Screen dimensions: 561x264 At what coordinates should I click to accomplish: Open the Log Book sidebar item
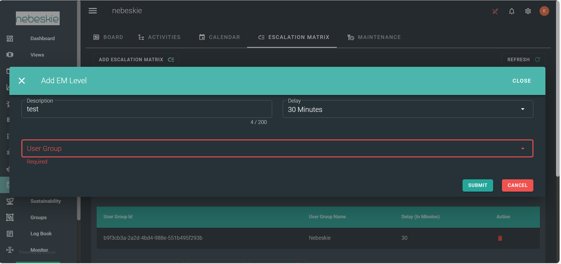[41, 234]
